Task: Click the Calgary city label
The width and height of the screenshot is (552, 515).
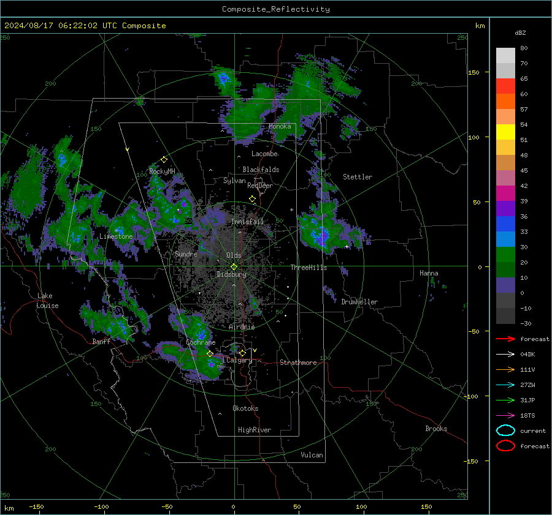Action: click(239, 360)
